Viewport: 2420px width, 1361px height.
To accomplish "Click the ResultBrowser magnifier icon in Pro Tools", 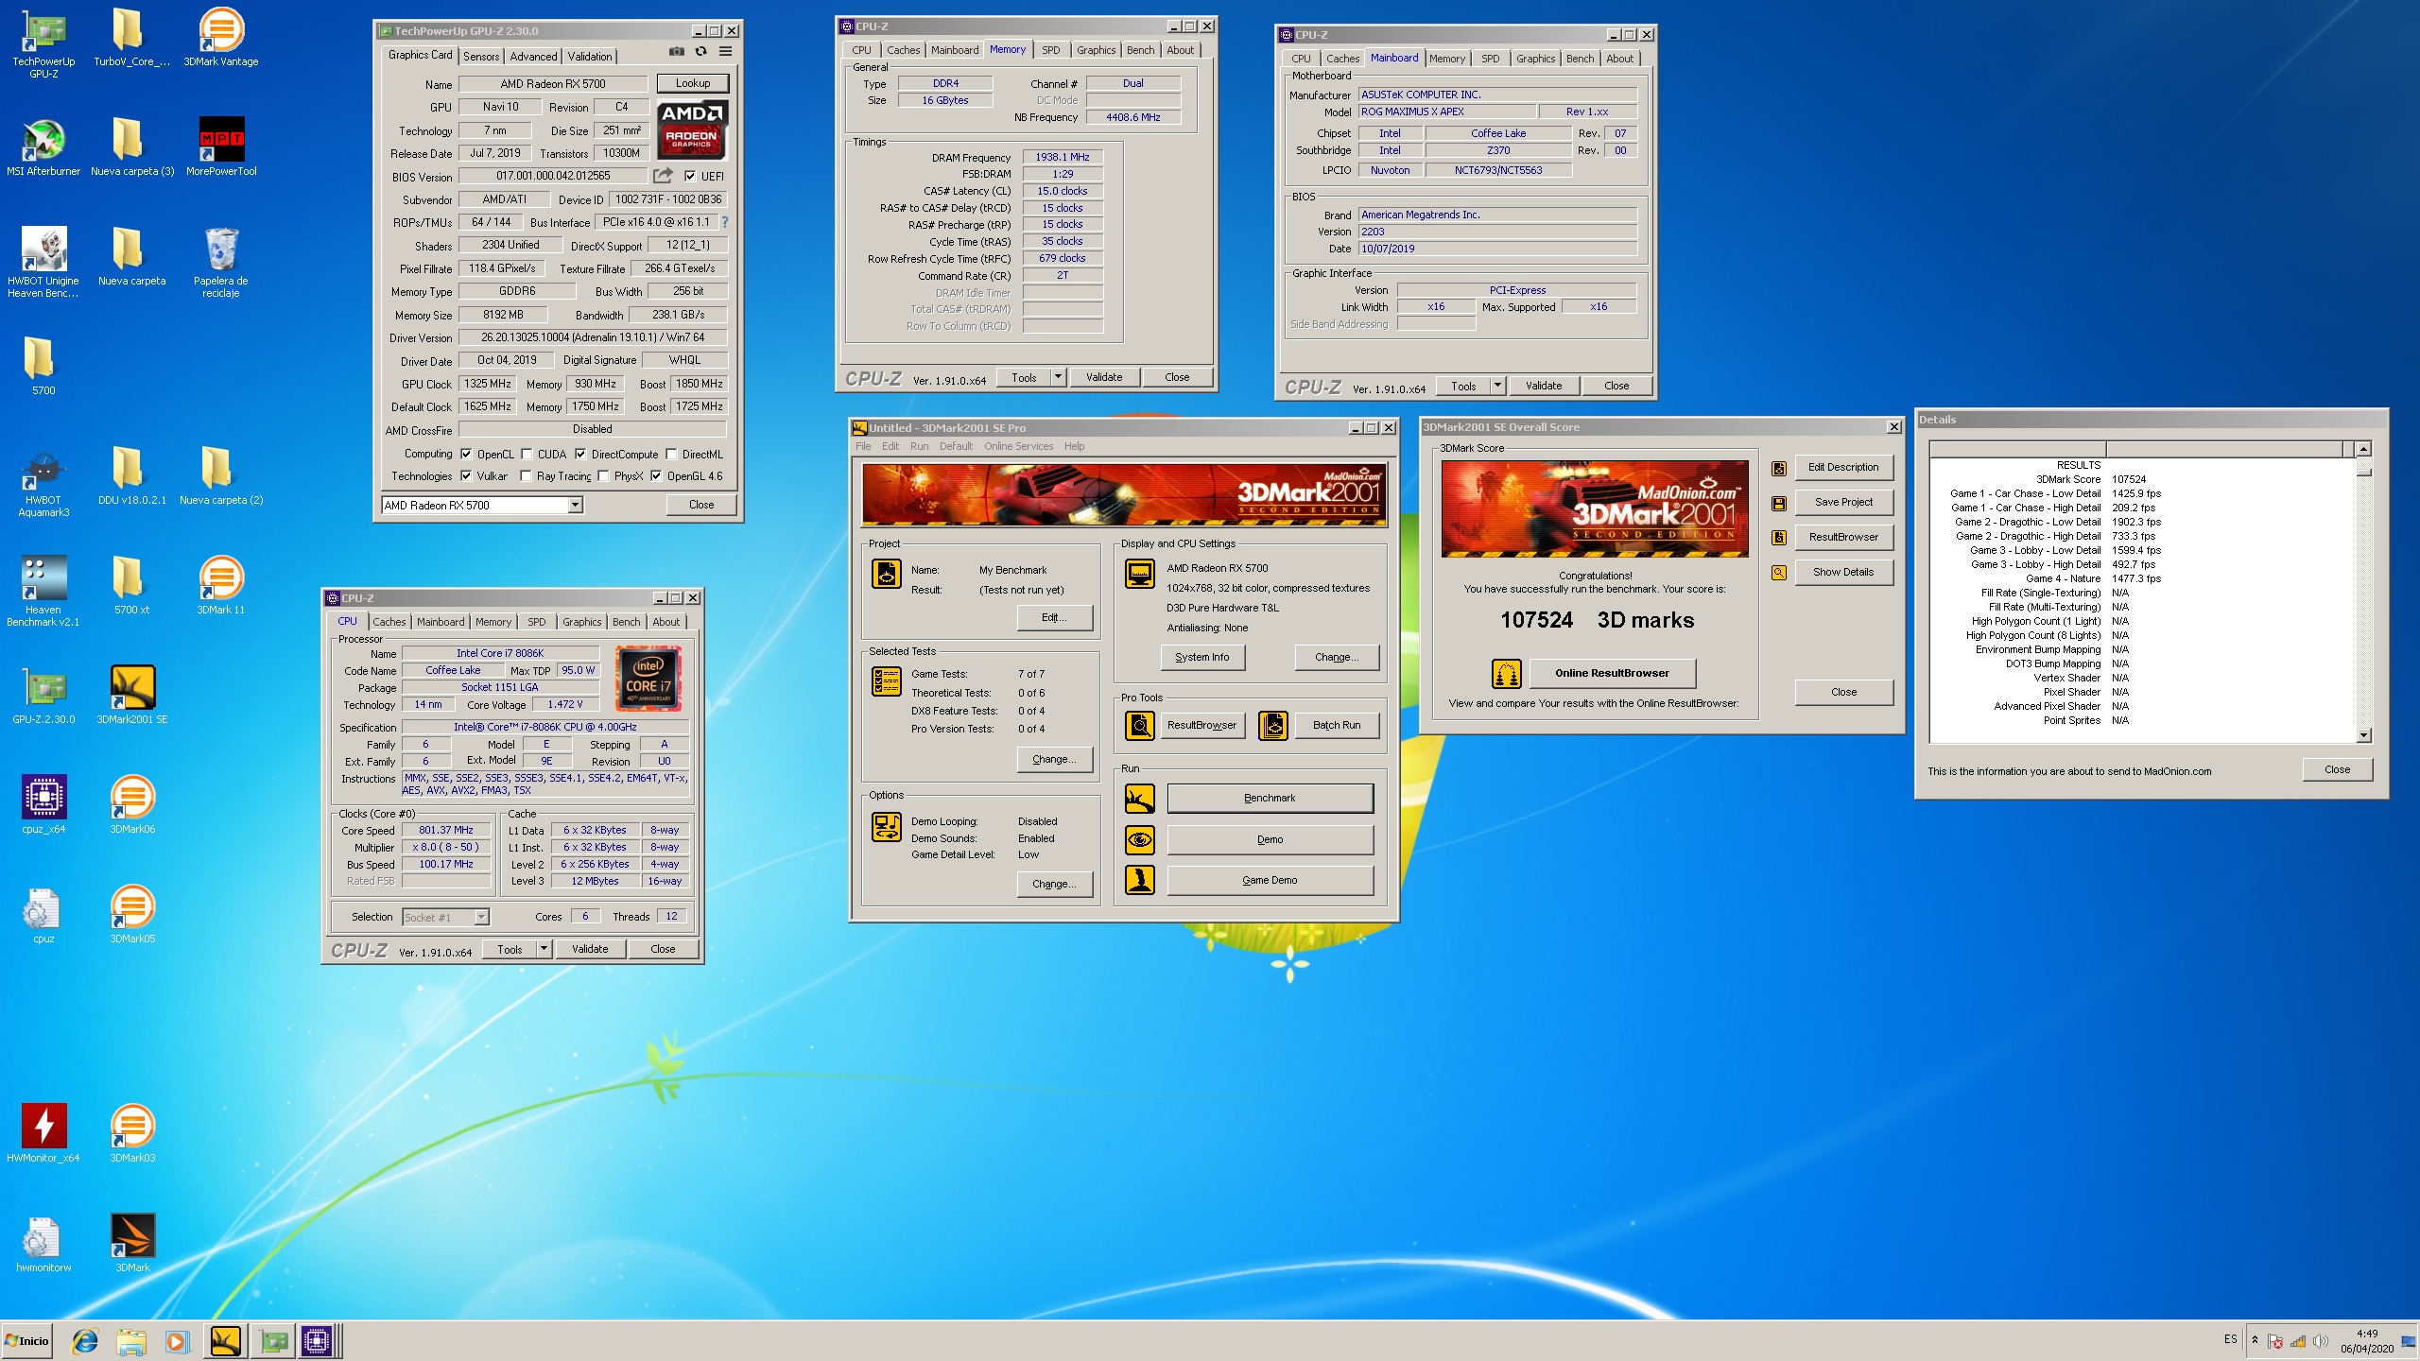I will [1140, 725].
